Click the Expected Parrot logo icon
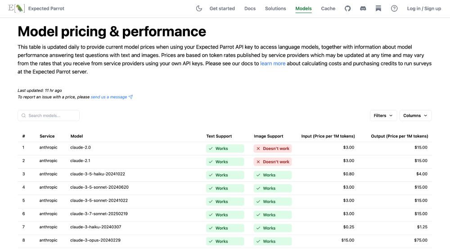Screen dimensions: 450x249 (17, 8)
